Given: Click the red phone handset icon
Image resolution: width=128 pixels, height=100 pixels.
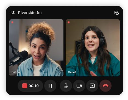Looking at the screenshot, I should (105, 86).
